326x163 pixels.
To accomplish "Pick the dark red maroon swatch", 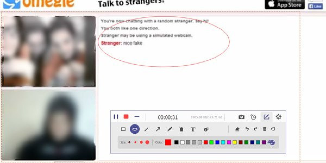I will click(x=240, y=142).
